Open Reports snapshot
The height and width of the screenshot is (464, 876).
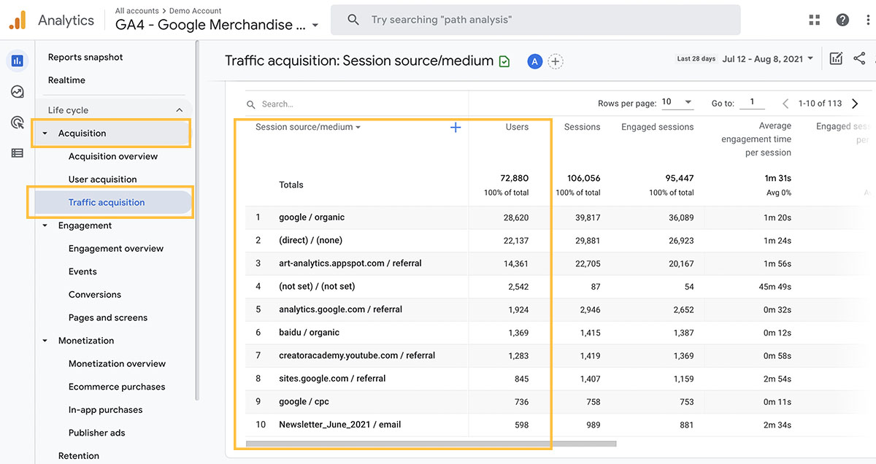click(85, 57)
